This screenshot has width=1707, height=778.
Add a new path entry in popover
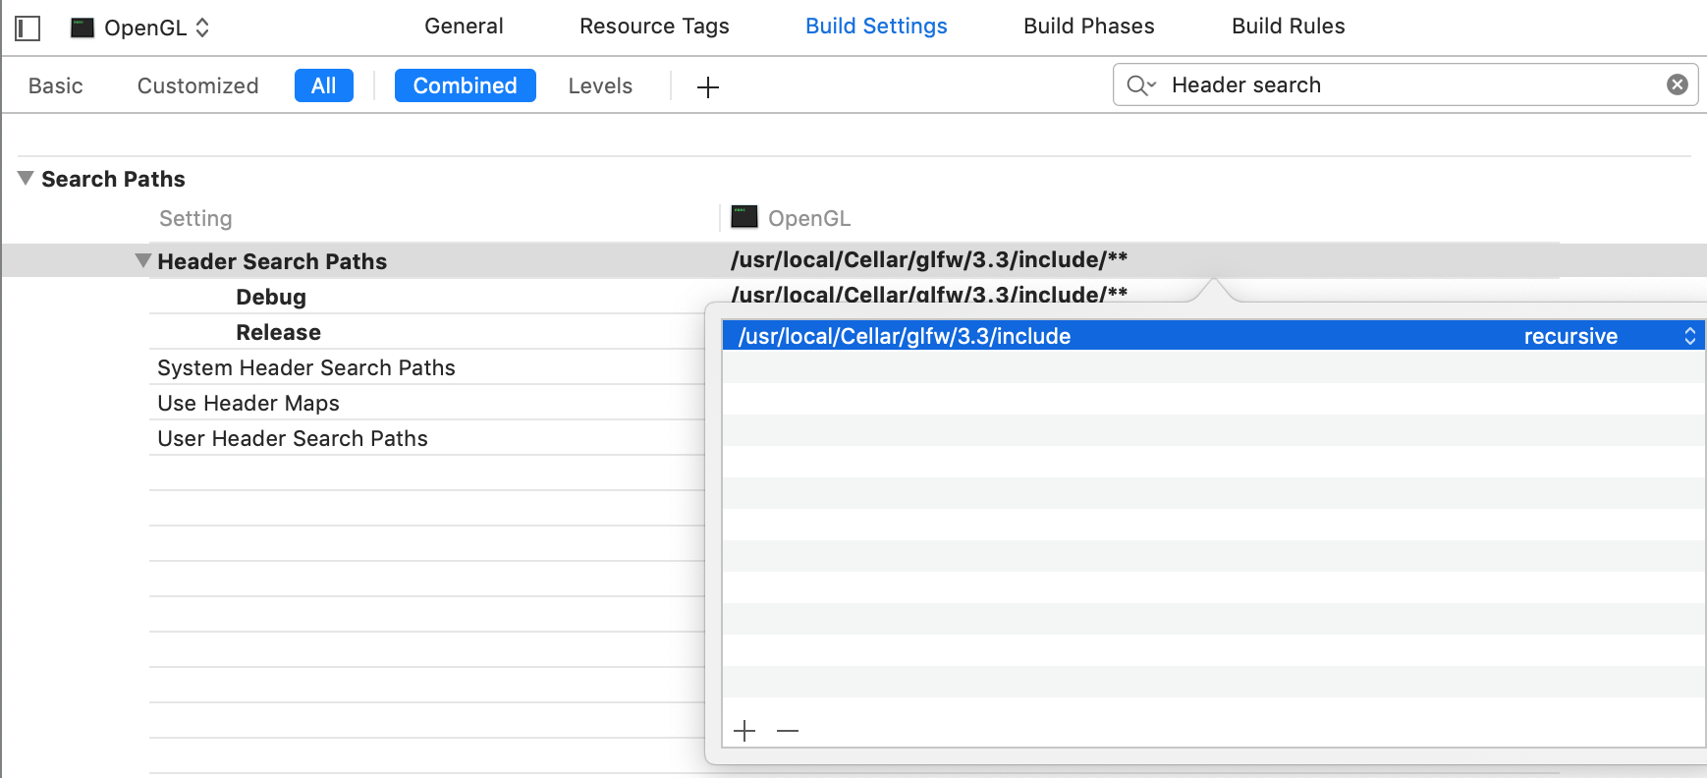744,731
